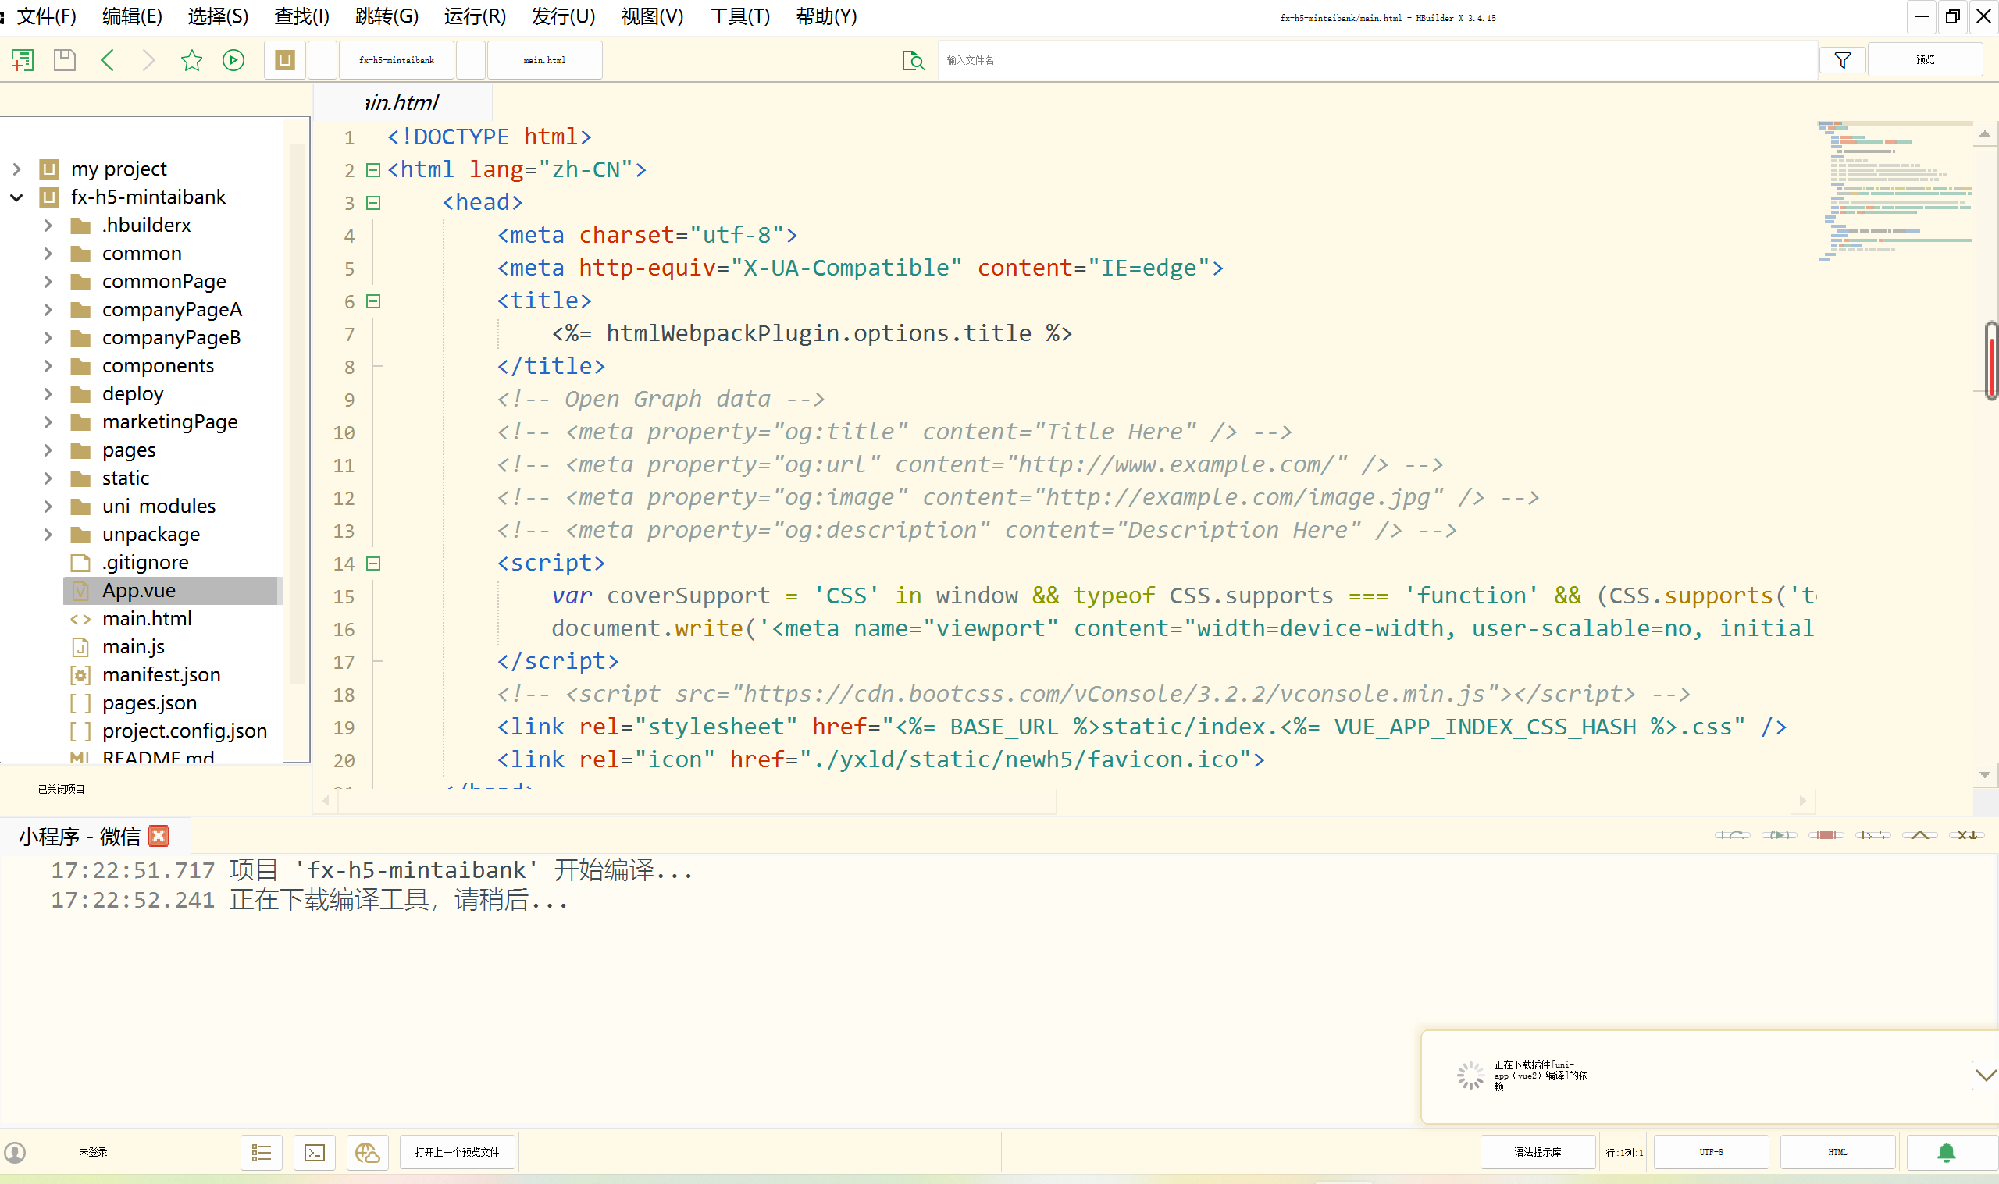Open the 文件(F) menu
The image size is (1999, 1184).
click(x=47, y=16)
